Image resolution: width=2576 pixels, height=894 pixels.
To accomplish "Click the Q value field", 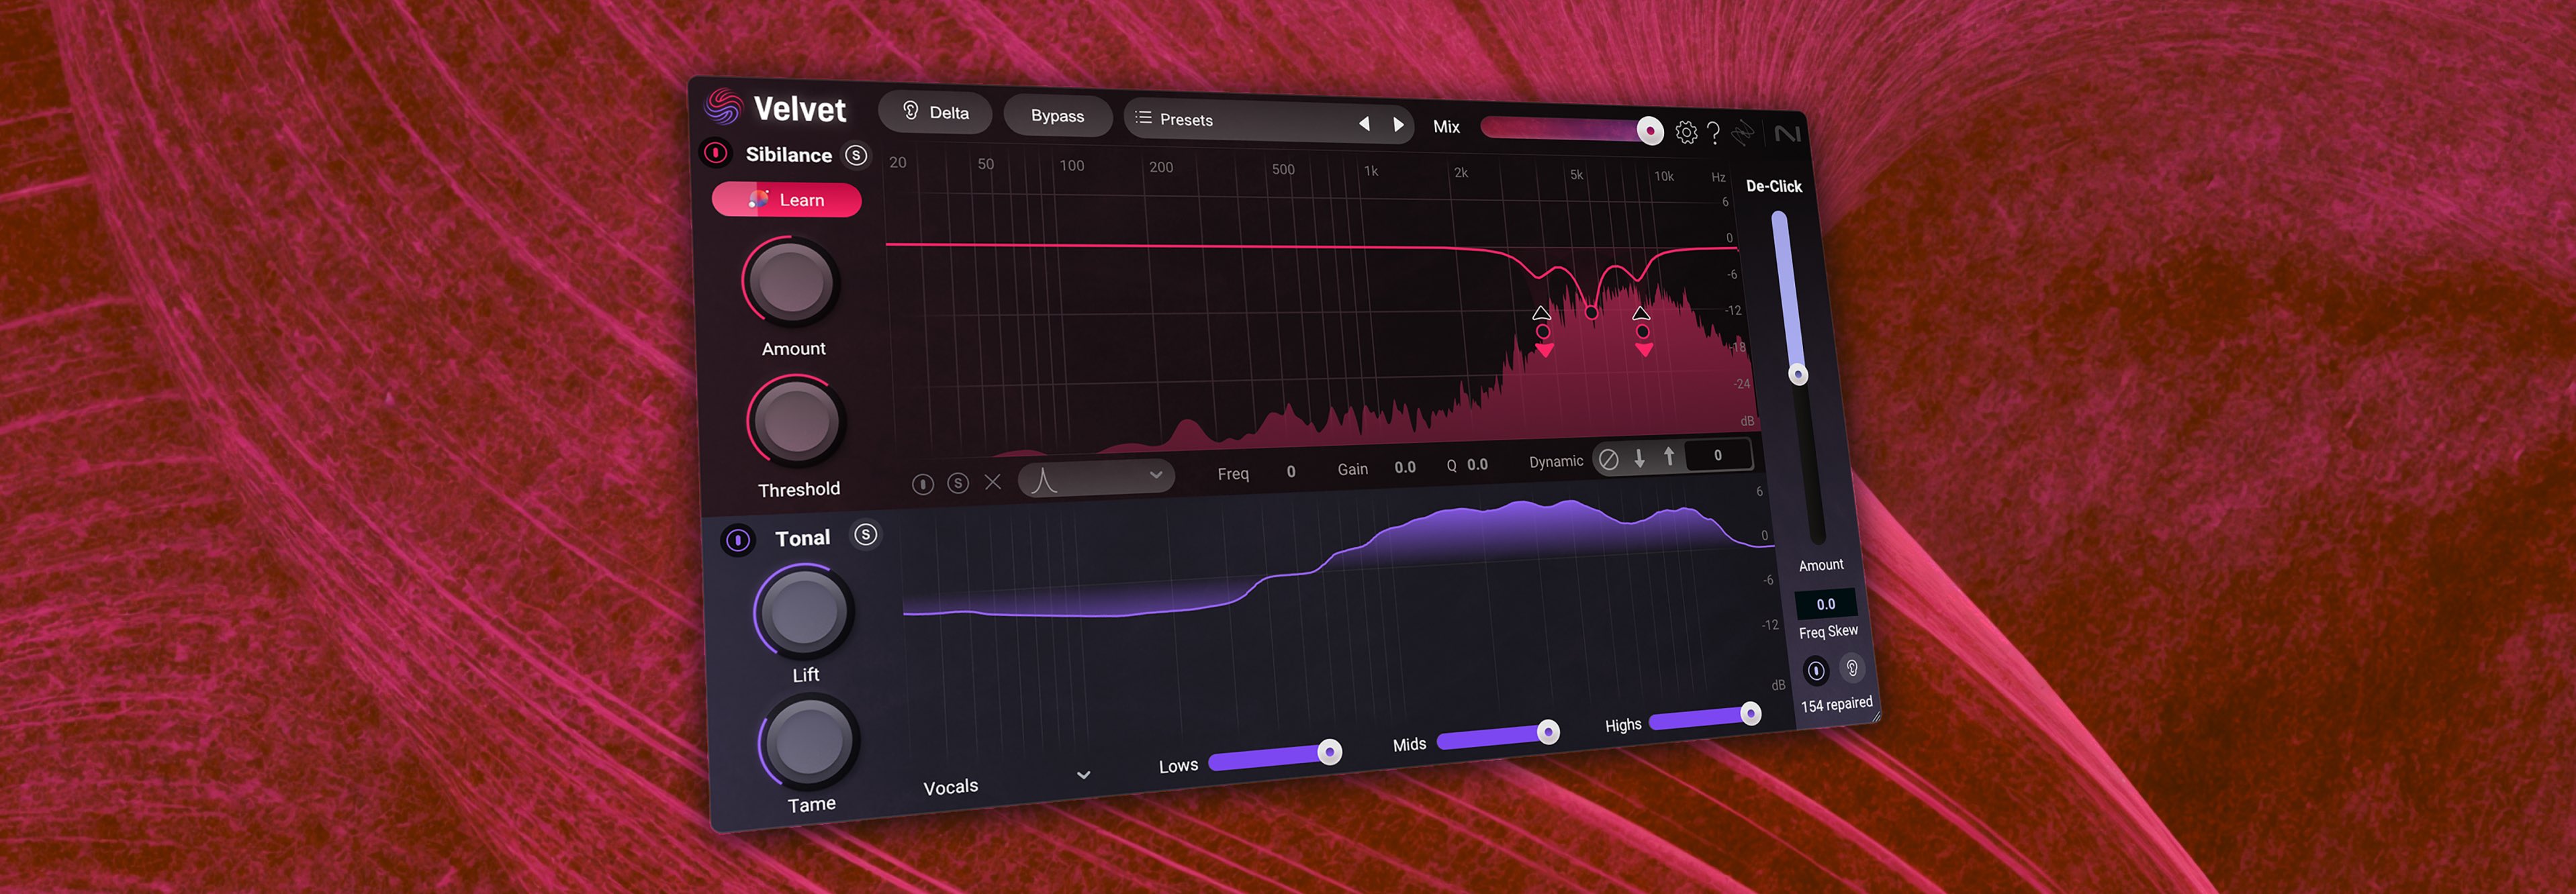I will pos(1477,465).
